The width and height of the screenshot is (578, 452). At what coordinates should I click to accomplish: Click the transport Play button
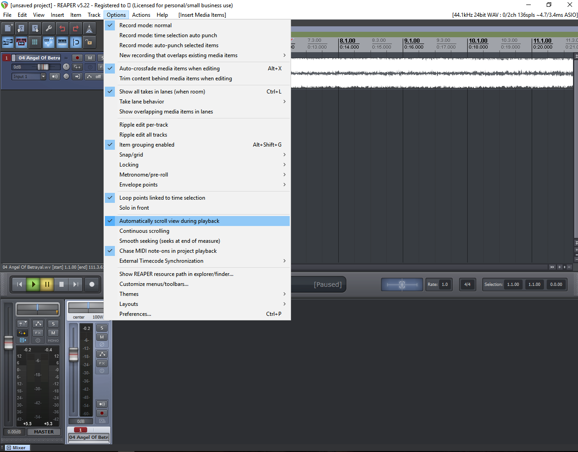point(33,284)
